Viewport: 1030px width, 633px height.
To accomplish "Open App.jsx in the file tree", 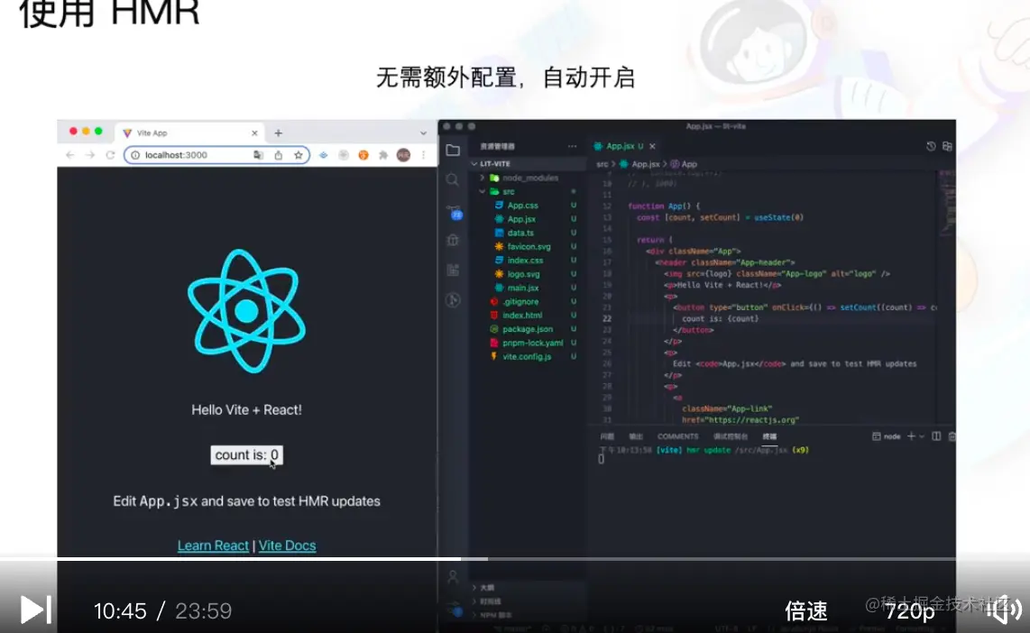I will (521, 219).
